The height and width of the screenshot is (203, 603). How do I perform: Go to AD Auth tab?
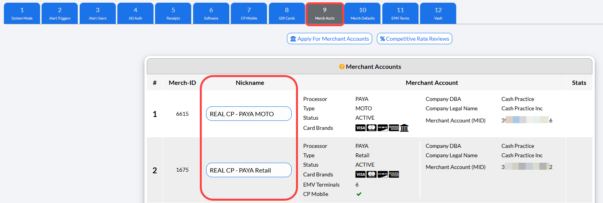point(135,13)
